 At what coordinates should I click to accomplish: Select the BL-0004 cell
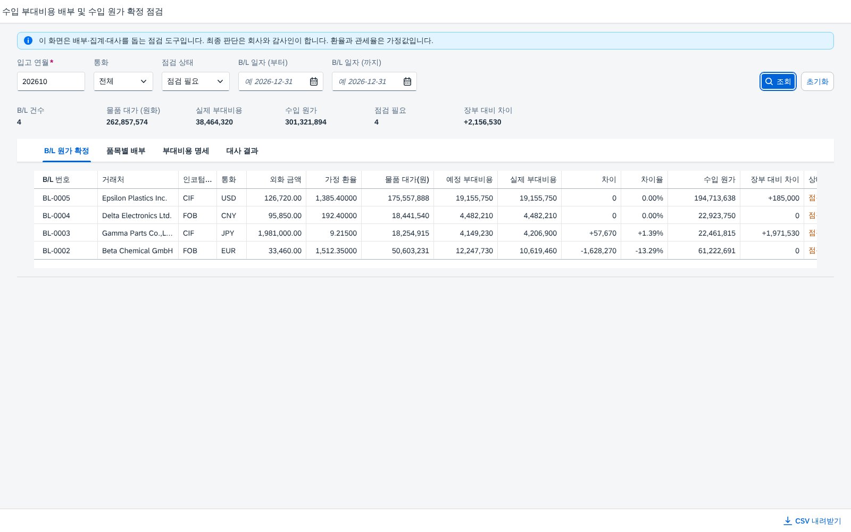click(66, 215)
